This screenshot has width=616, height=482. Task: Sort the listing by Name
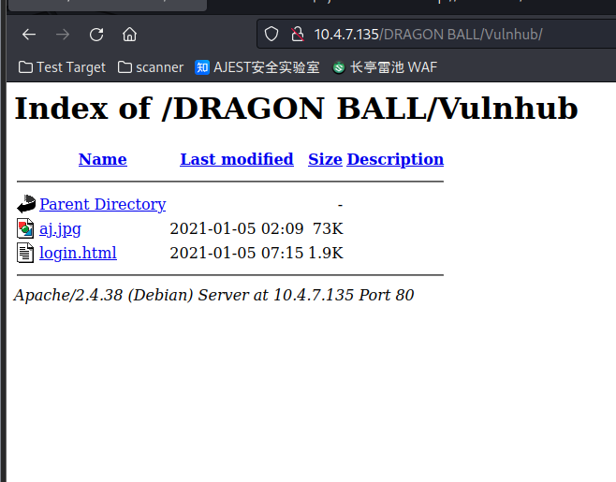point(103,159)
